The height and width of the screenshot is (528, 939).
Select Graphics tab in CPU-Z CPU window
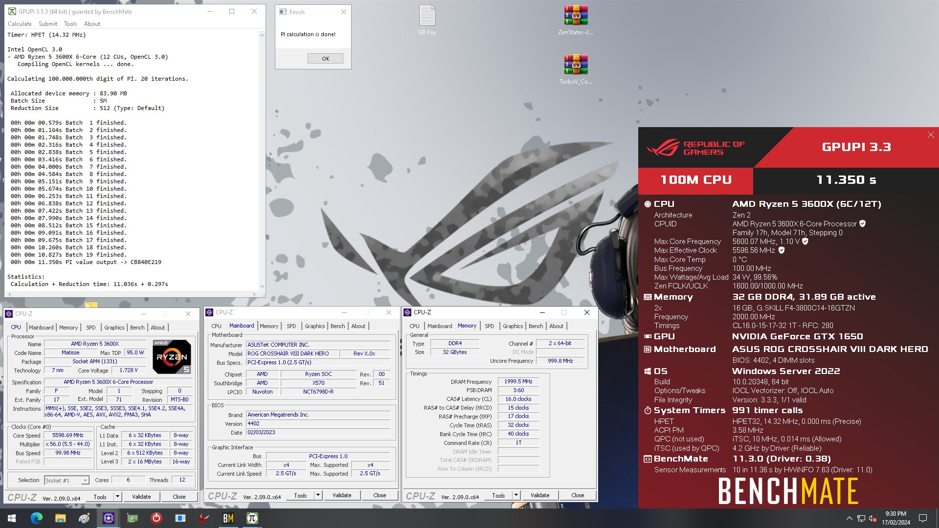(x=114, y=328)
